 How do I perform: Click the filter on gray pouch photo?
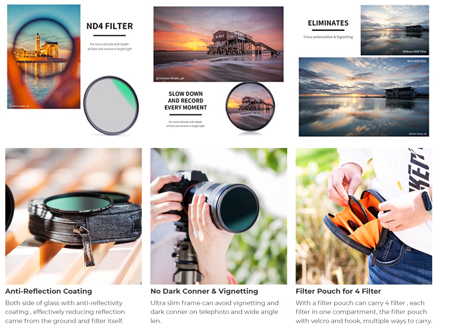(x=73, y=216)
